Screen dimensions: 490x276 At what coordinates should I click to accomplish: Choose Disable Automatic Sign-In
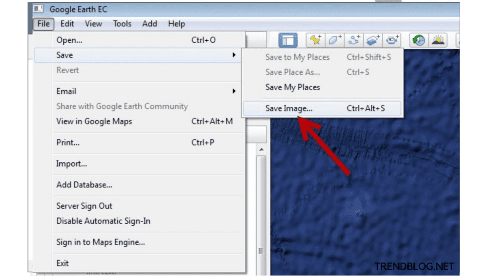click(x=137, y=221)
